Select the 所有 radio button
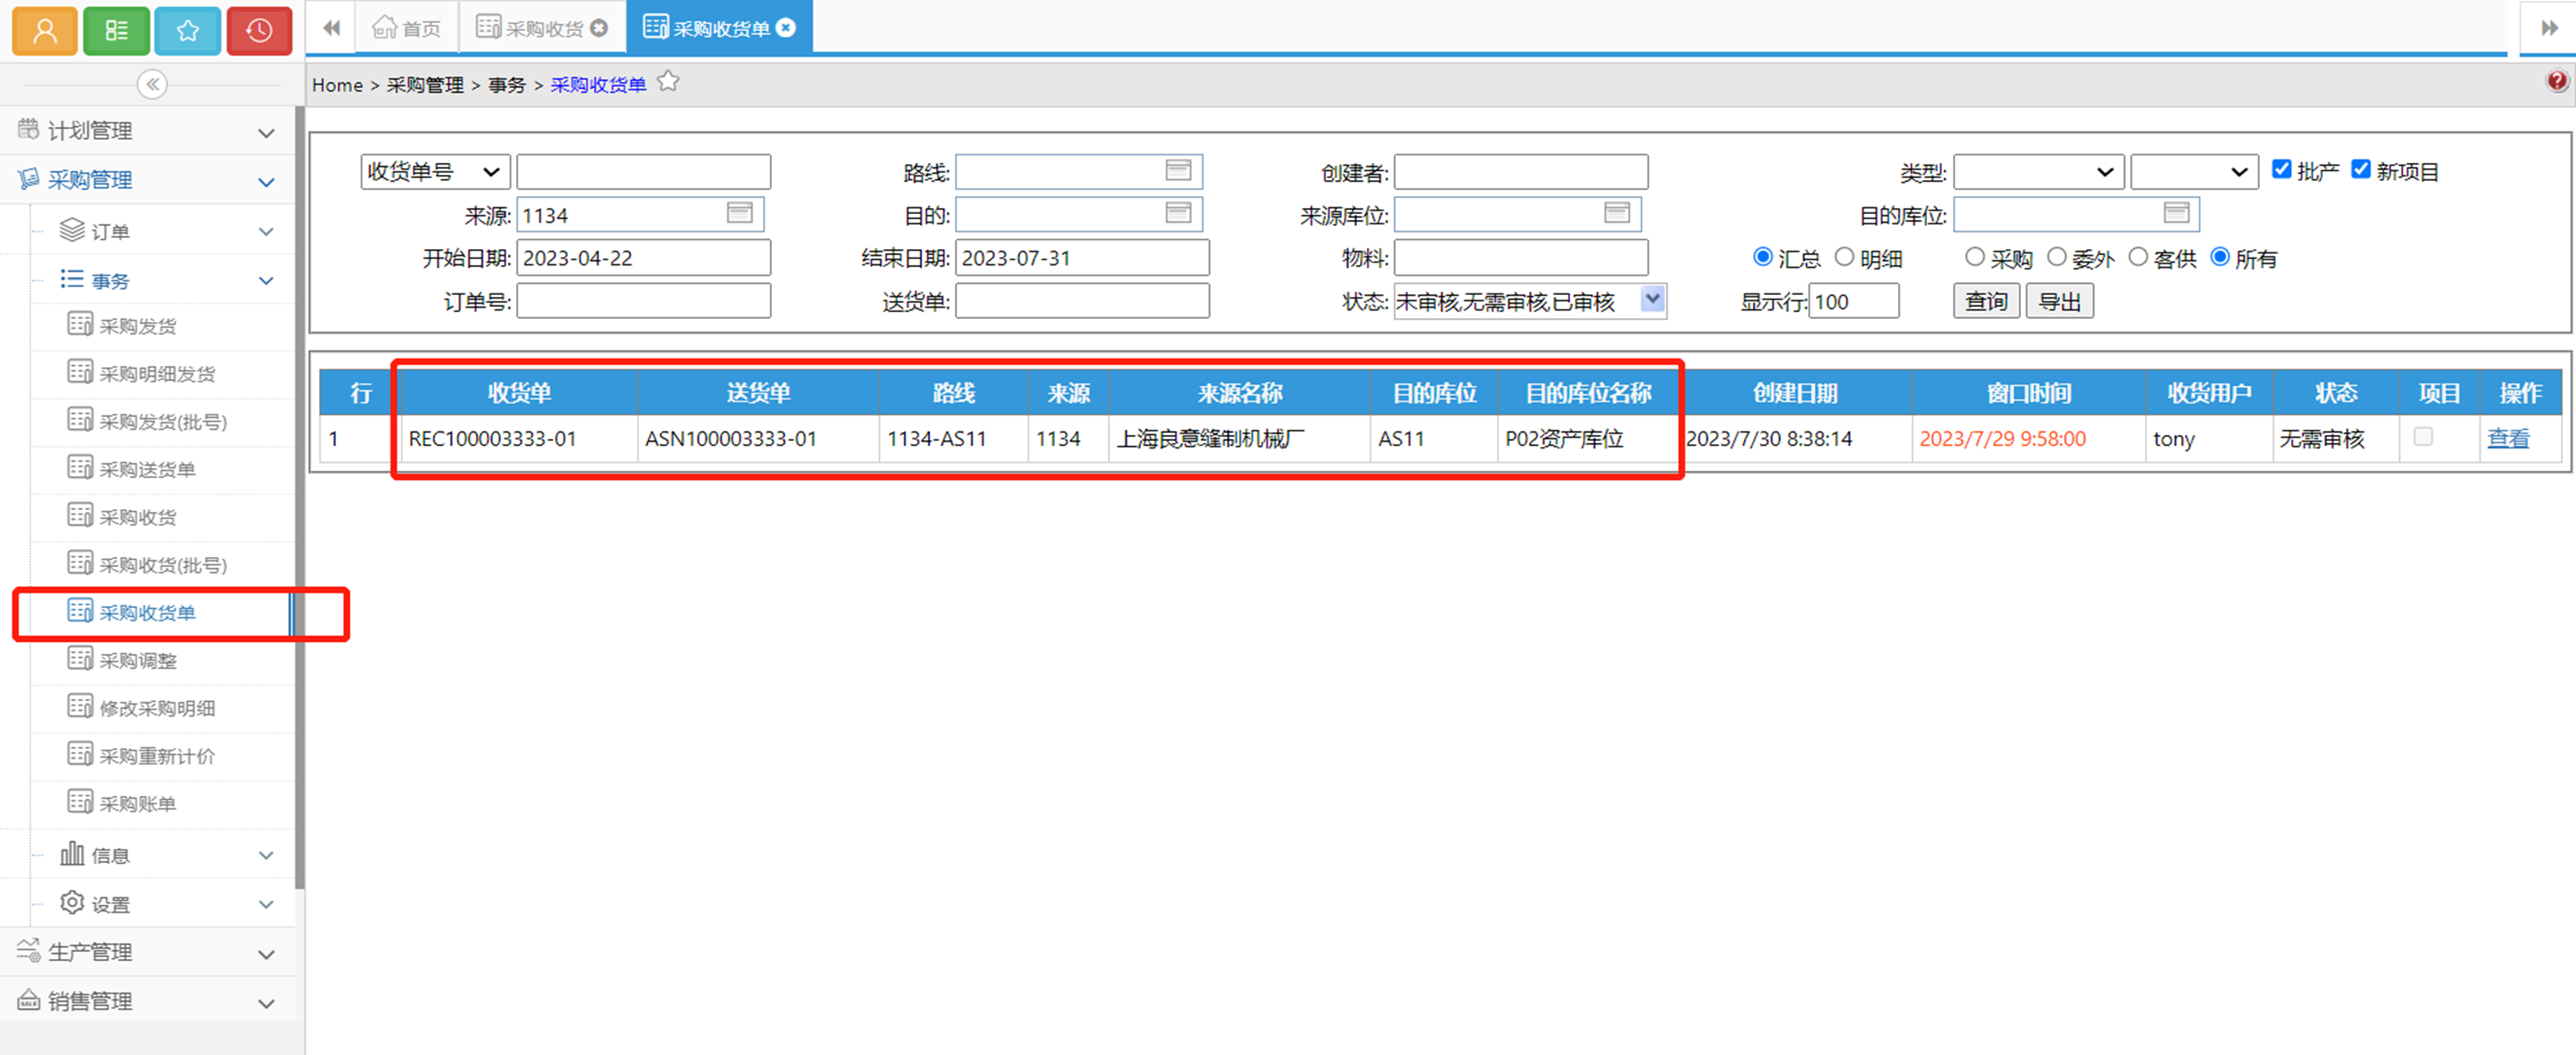 2220,257
